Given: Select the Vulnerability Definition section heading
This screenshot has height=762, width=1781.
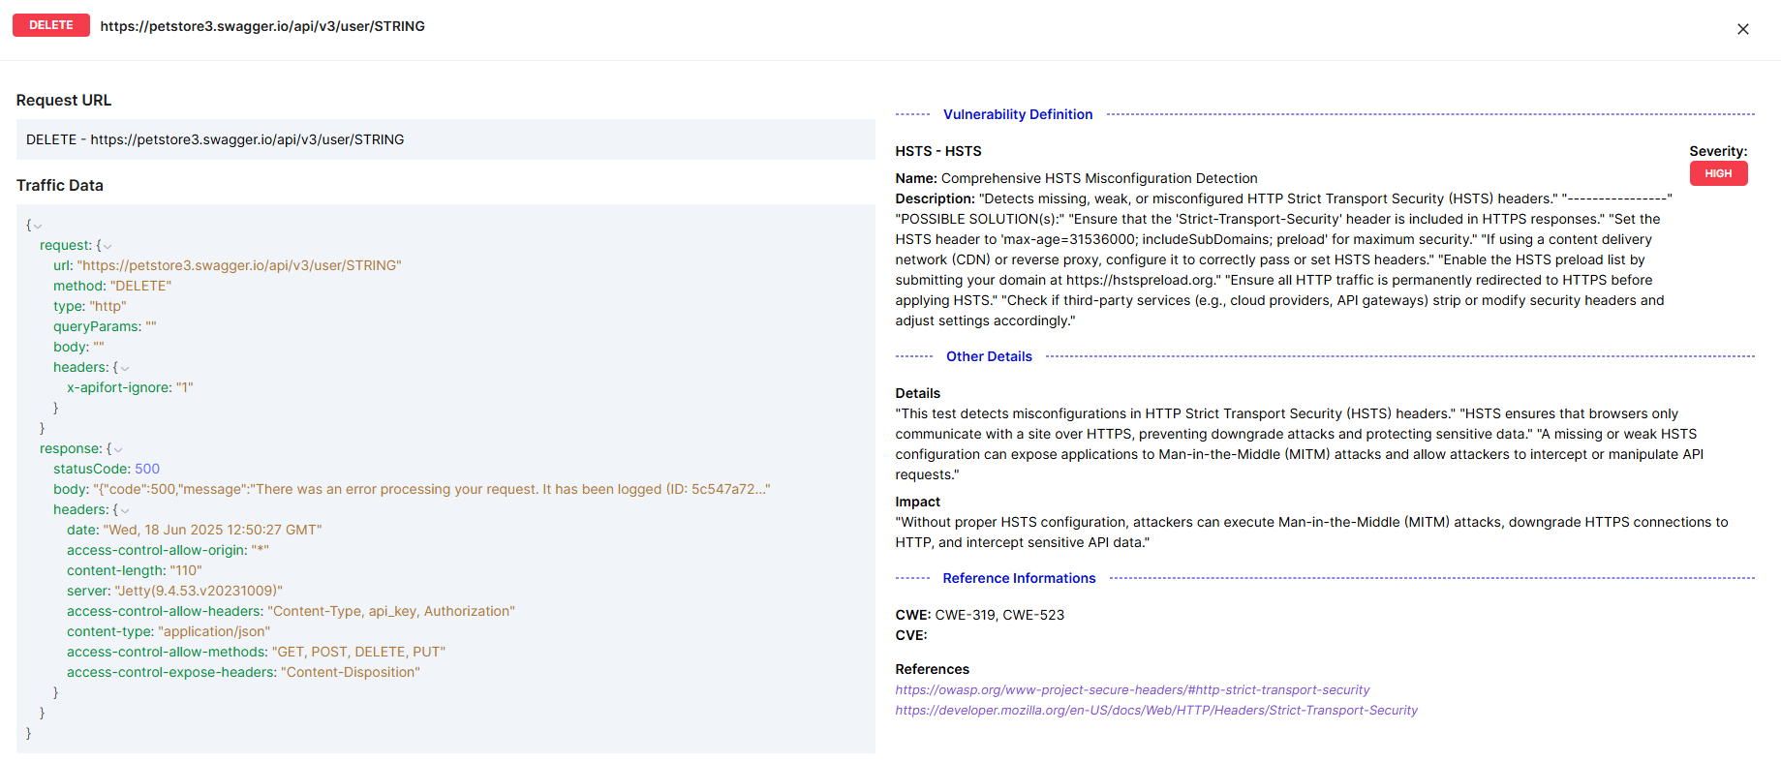Looking at the screenshot, I should pyautogui.click(x=1017, y=114).
